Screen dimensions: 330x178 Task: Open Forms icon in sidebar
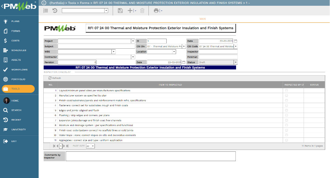click(x=6, y=31)
